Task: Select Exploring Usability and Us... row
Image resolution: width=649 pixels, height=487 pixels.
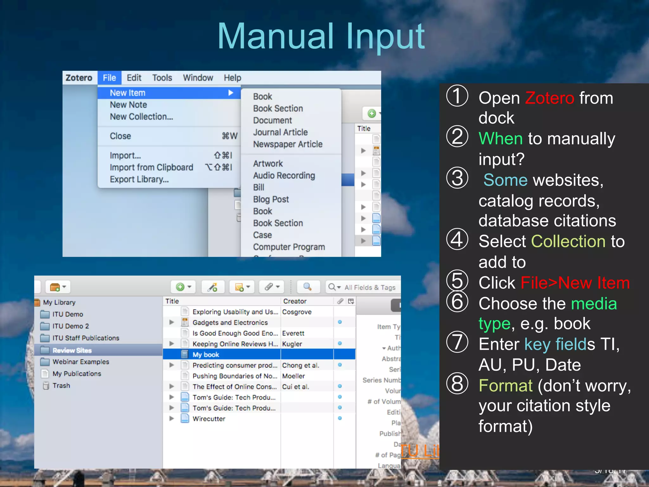Action: tap(259, 312)
